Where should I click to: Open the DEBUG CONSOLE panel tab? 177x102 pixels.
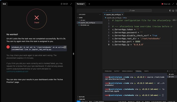click(x=127, y=71)
